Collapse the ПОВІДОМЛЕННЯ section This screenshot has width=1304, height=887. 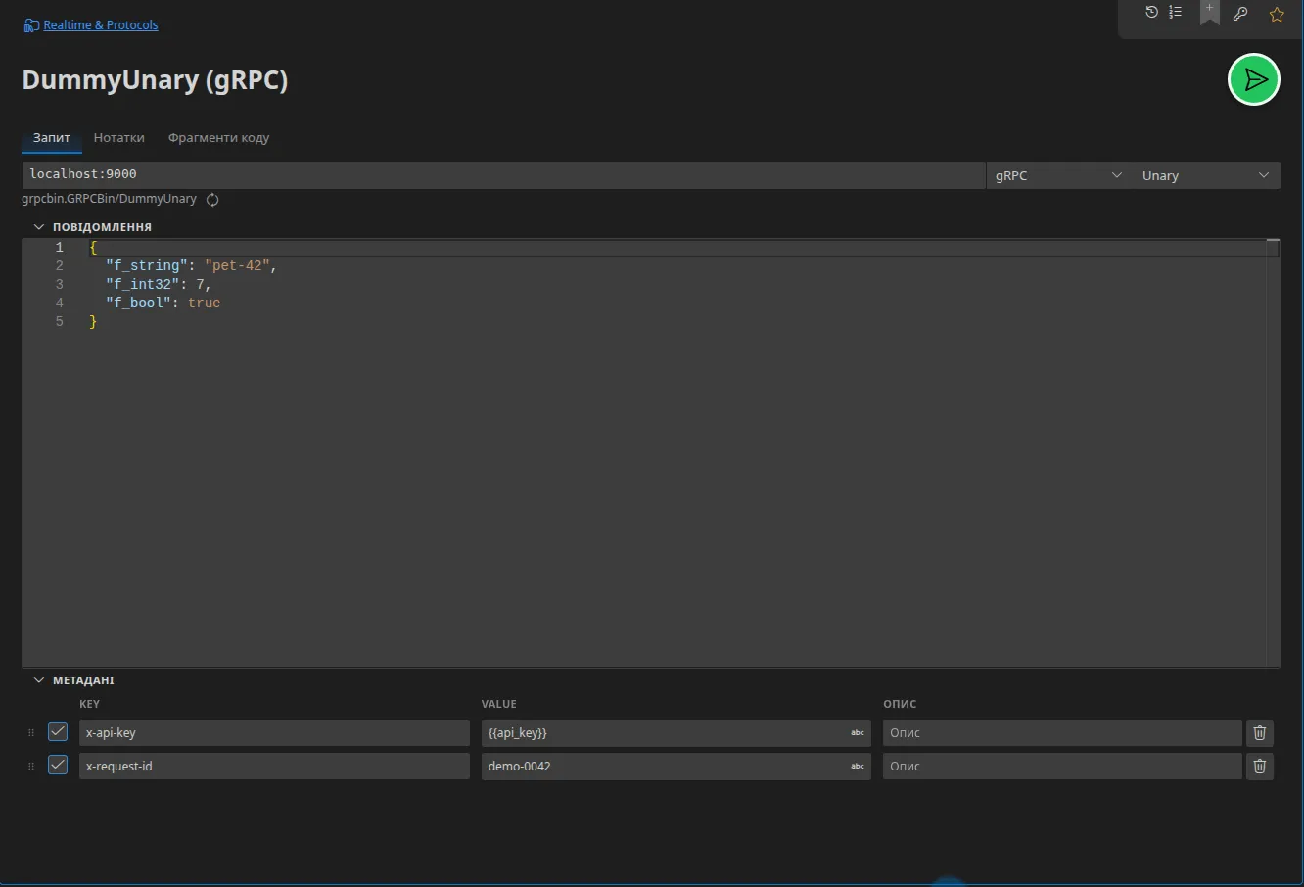click(92, 226)
